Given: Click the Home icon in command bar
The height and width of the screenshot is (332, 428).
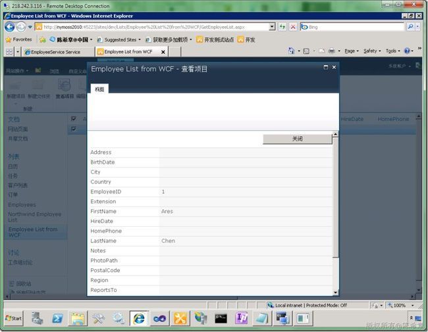Looking at the screenshot, I should [292, 51].
